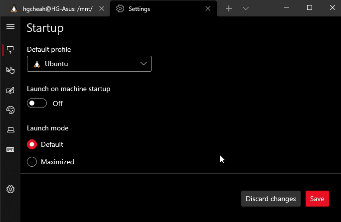Open a new tab with plus button
Screen dimensions: 341x222
click(229, 8)
